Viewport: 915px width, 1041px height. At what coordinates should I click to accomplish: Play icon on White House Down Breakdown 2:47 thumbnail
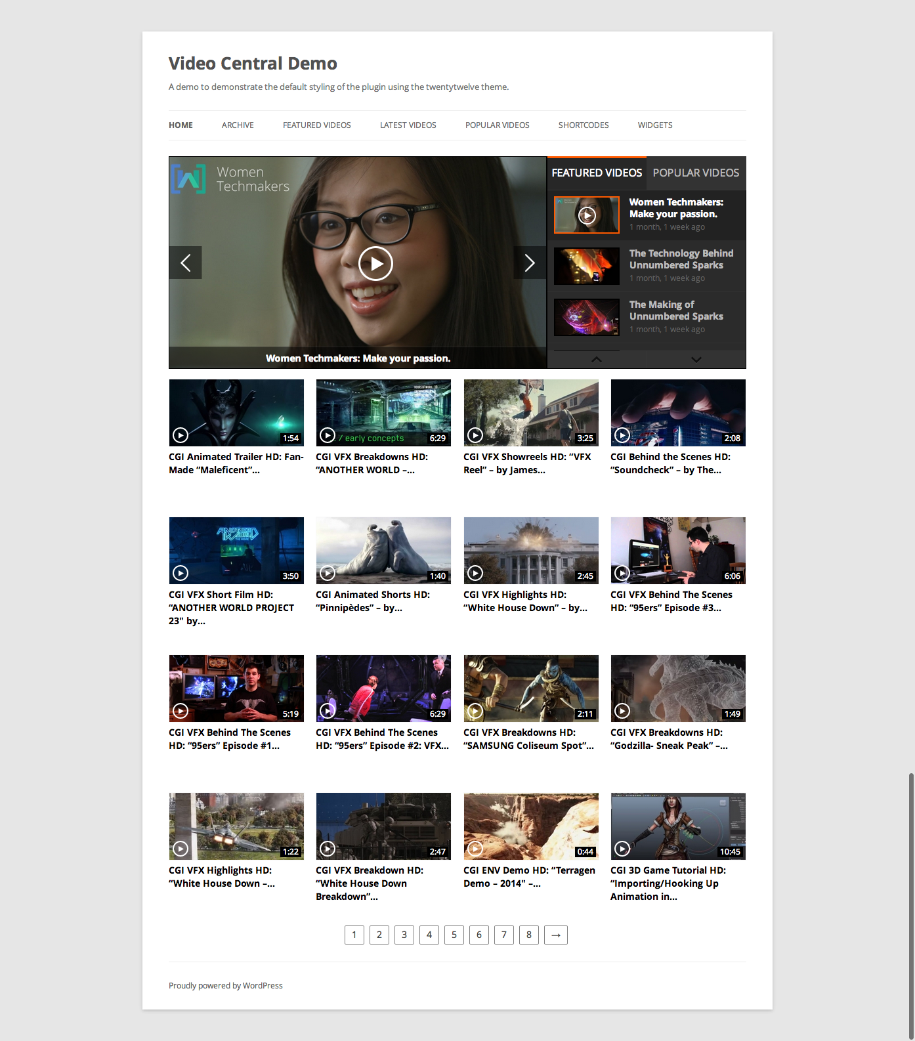(328, 849)
